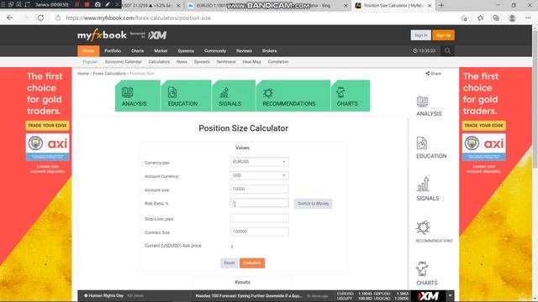The height and width of the screenshot is (302, 538).
Task: Open Nasdaq 100 Forecast news headline
Action: tap(249, 296)
